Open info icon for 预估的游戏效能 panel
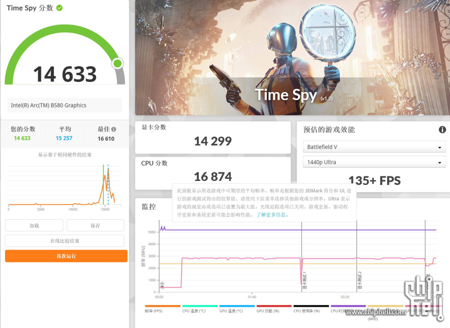 442,130
